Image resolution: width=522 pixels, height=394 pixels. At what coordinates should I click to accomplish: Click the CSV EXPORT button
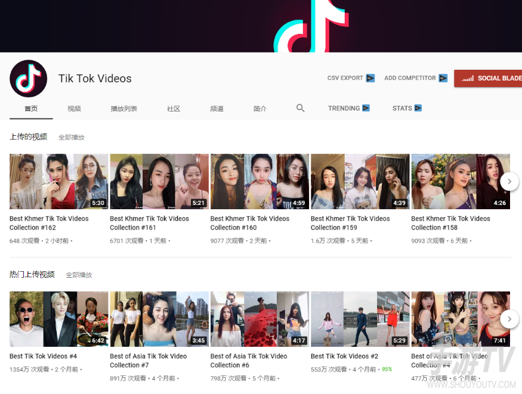point(351,78)
